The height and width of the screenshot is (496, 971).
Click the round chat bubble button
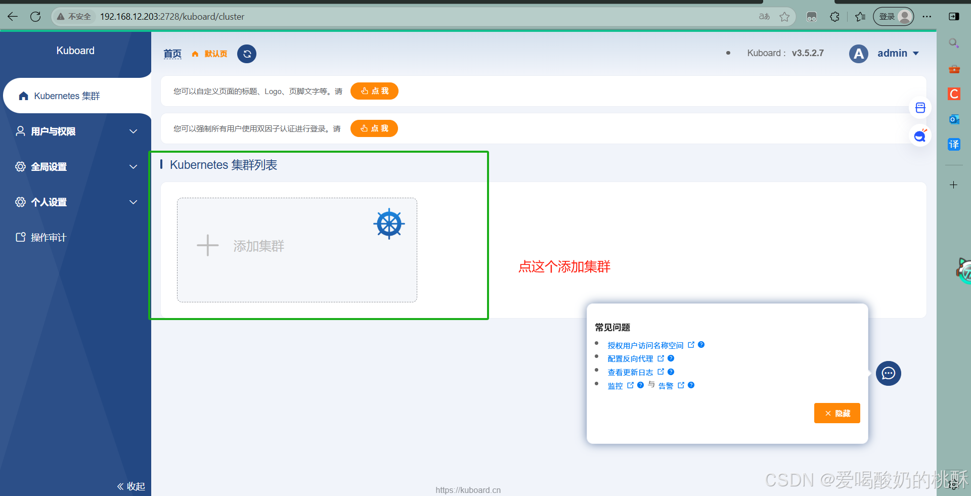(889, 374)
